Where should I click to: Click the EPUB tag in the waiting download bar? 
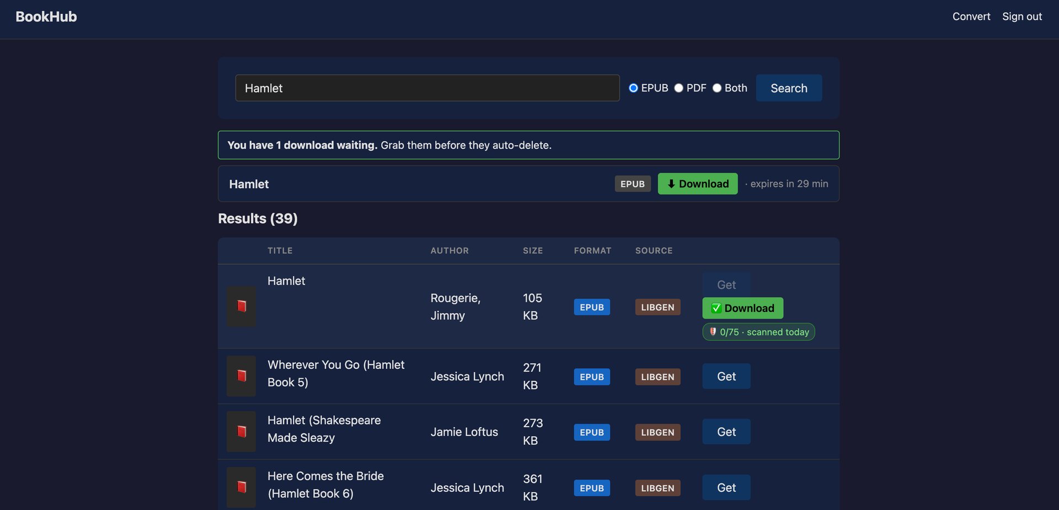click(x=633, y=184)
